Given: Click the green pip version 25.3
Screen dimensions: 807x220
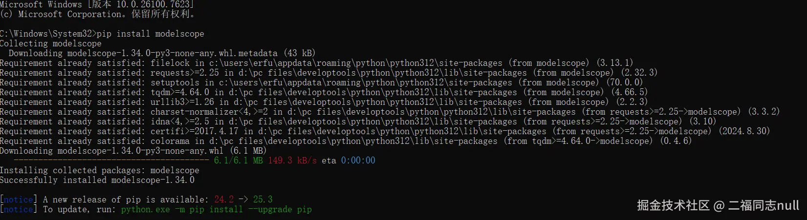Looking at the screenshot, I should coord(262,200).
